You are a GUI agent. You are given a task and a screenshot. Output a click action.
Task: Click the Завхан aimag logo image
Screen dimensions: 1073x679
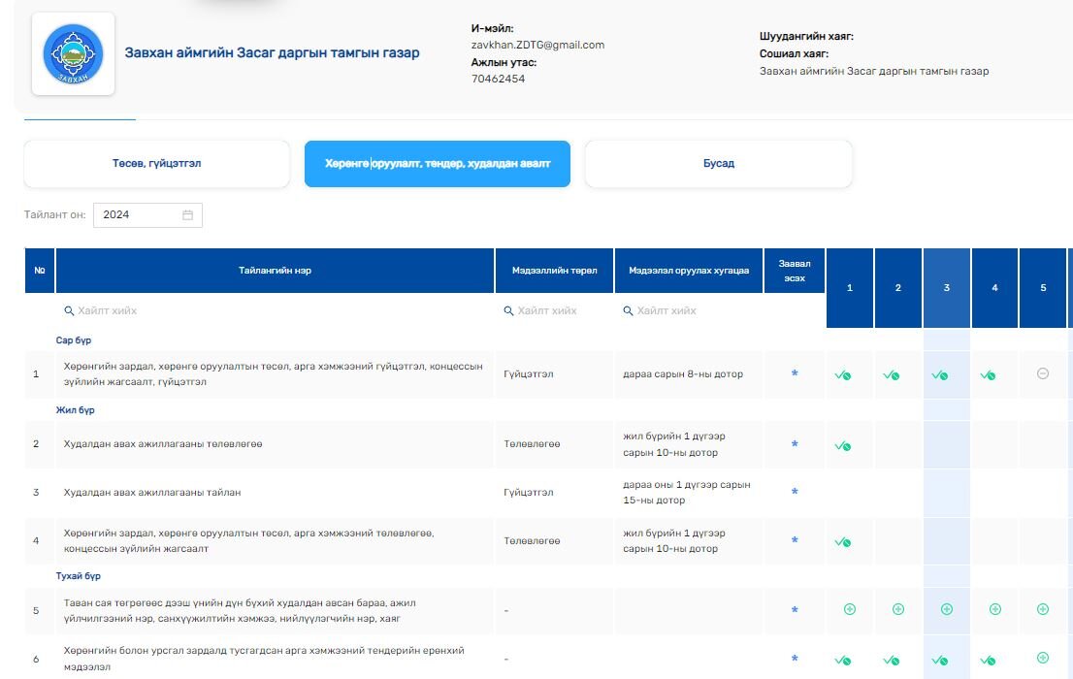[x=73, y=54]
